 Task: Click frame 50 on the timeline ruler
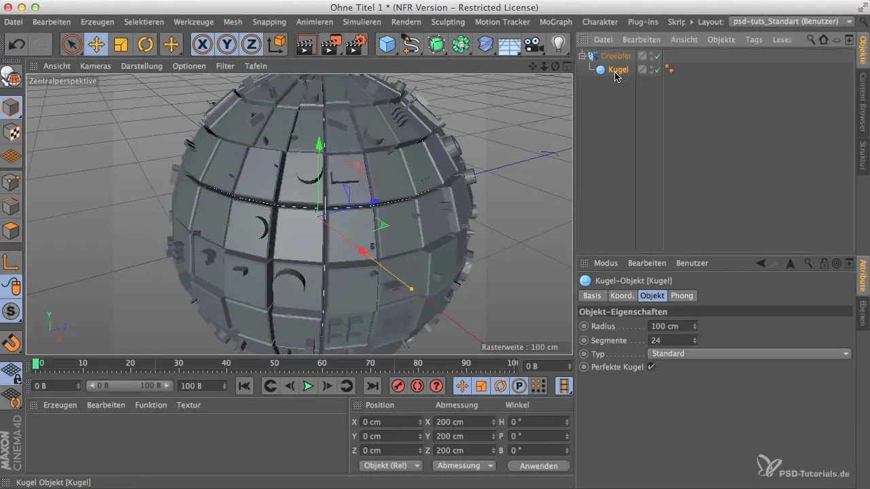[x=275, y=363]
